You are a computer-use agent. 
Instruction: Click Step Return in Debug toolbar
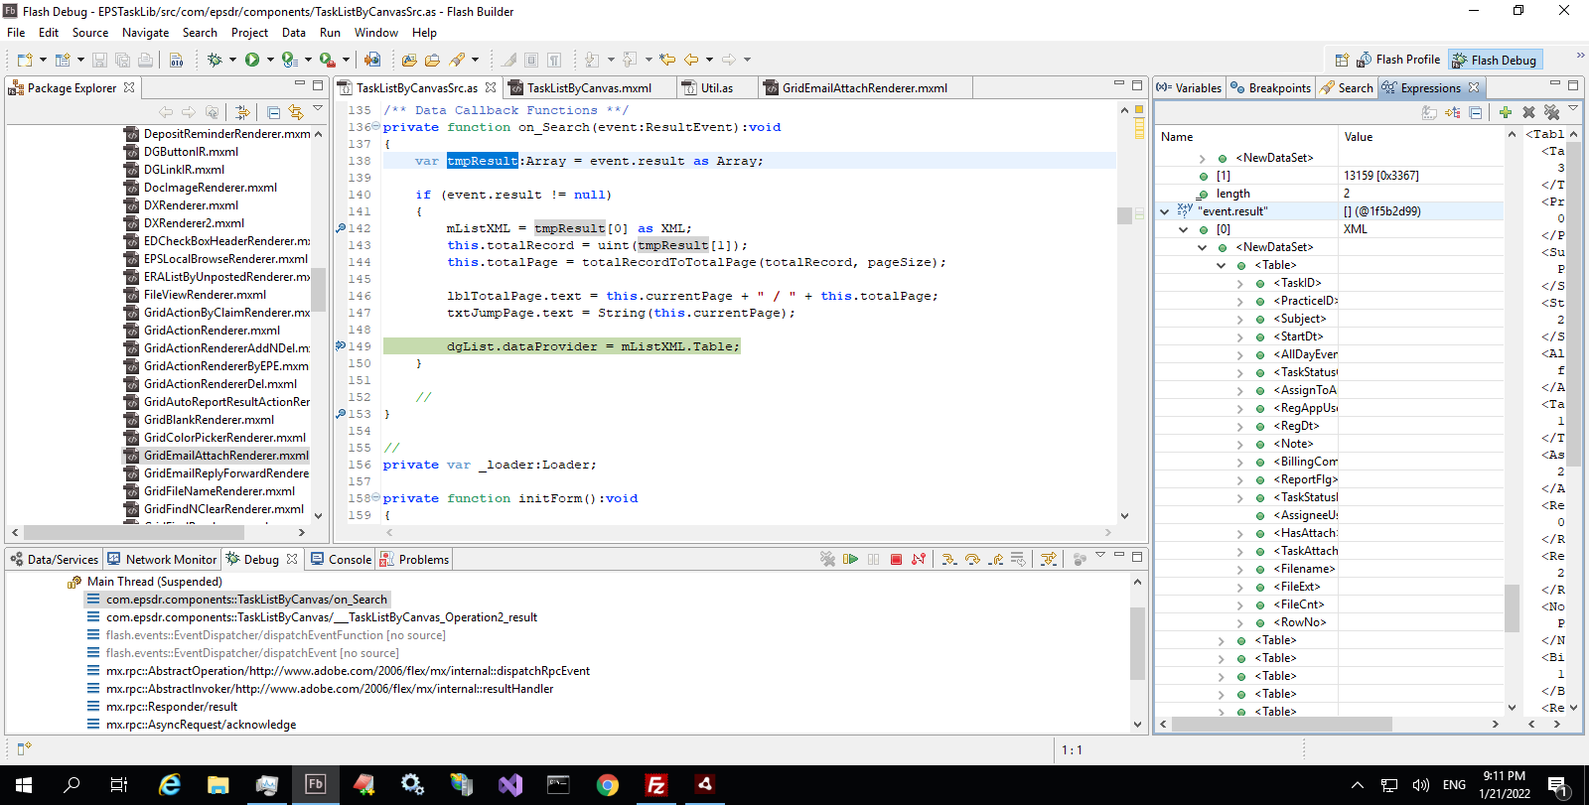[x=996, y=560]
